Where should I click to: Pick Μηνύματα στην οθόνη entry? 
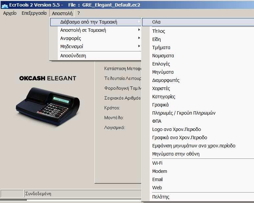pos(198,154)
